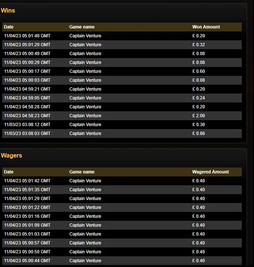Click Captain Venture in 05:01:03 wager row
Screen dimensions: 254x267
coord(85,234)
